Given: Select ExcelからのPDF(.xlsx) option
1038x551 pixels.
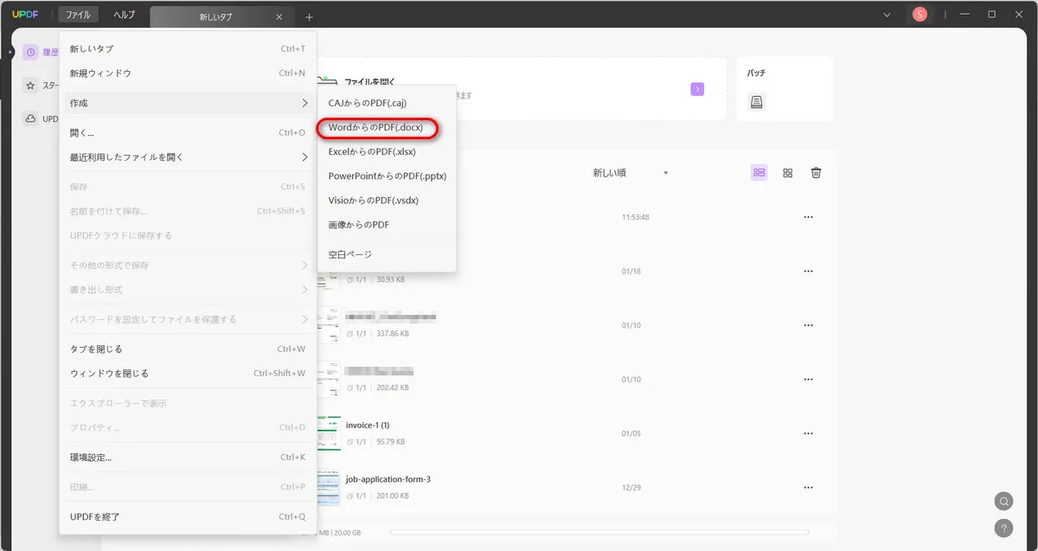Looking at the screenshot, I should [x=387, y=151].
